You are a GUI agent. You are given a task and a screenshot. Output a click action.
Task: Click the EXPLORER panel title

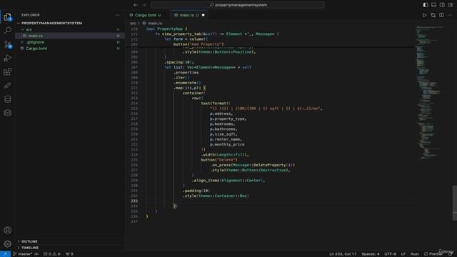point(30,15)
